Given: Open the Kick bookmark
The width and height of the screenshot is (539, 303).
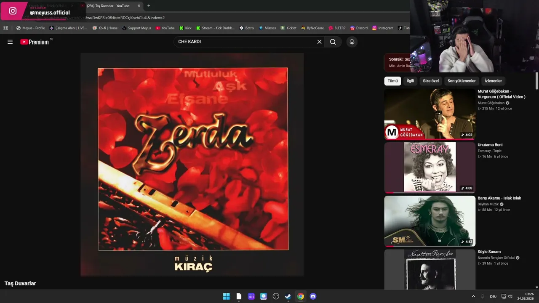Looking at the screenshot, I should pyautogui.click(x=185, y=28).
